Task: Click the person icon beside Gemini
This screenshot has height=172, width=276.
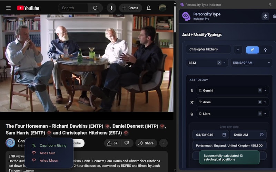Action: (192, 91)
